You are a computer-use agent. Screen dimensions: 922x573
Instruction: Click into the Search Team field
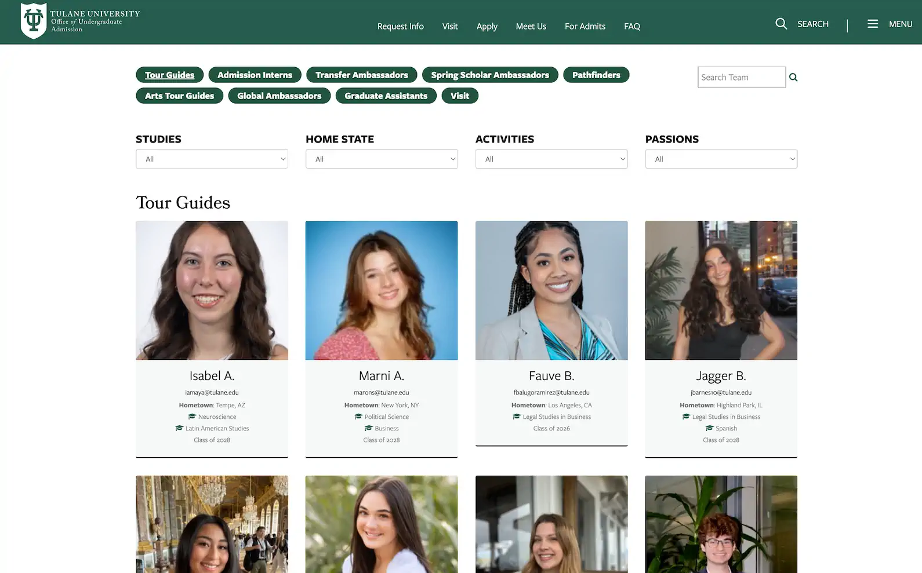741,78
